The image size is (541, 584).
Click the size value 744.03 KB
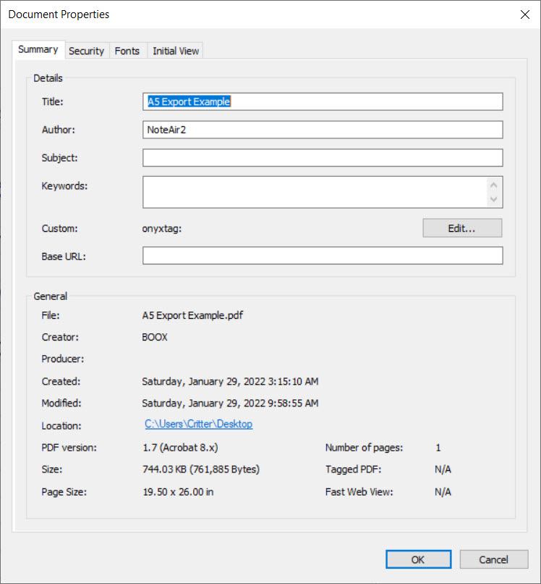click(x=201, y=469)
